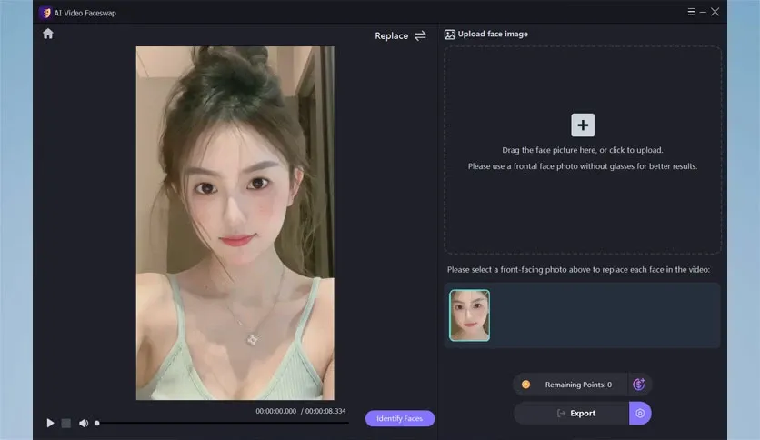Viewport: 760px width, 440px height.
Task: Mute the video volume speaker icon
Action: click(84, 423)
